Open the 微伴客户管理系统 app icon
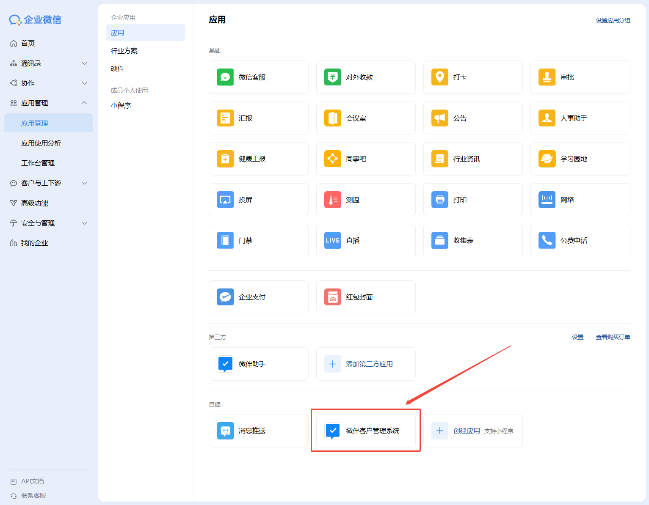Image resolution: width=649 pixels, height=505 pixels. click(332, 431)
